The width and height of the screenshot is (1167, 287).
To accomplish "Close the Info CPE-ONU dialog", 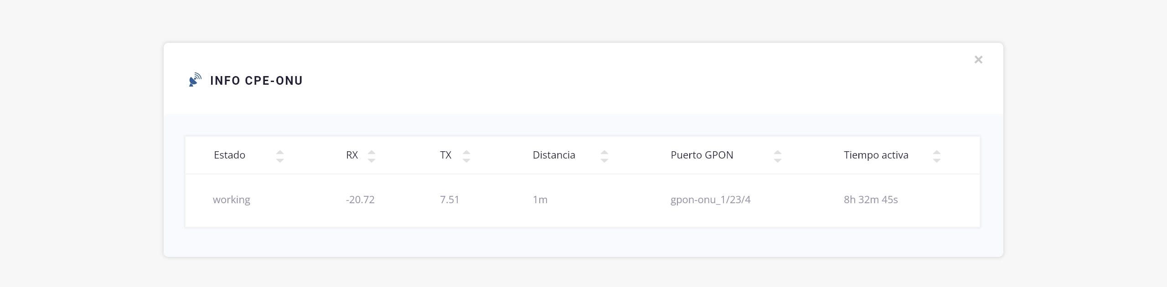I will pos(978,60).
